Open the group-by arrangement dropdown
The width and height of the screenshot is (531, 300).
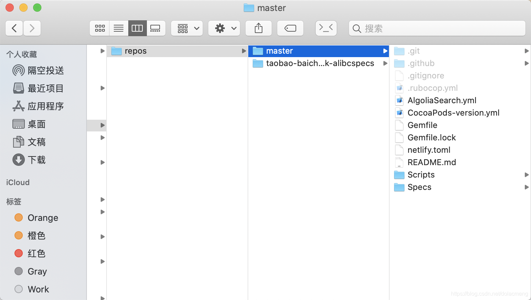pos(187,28)
